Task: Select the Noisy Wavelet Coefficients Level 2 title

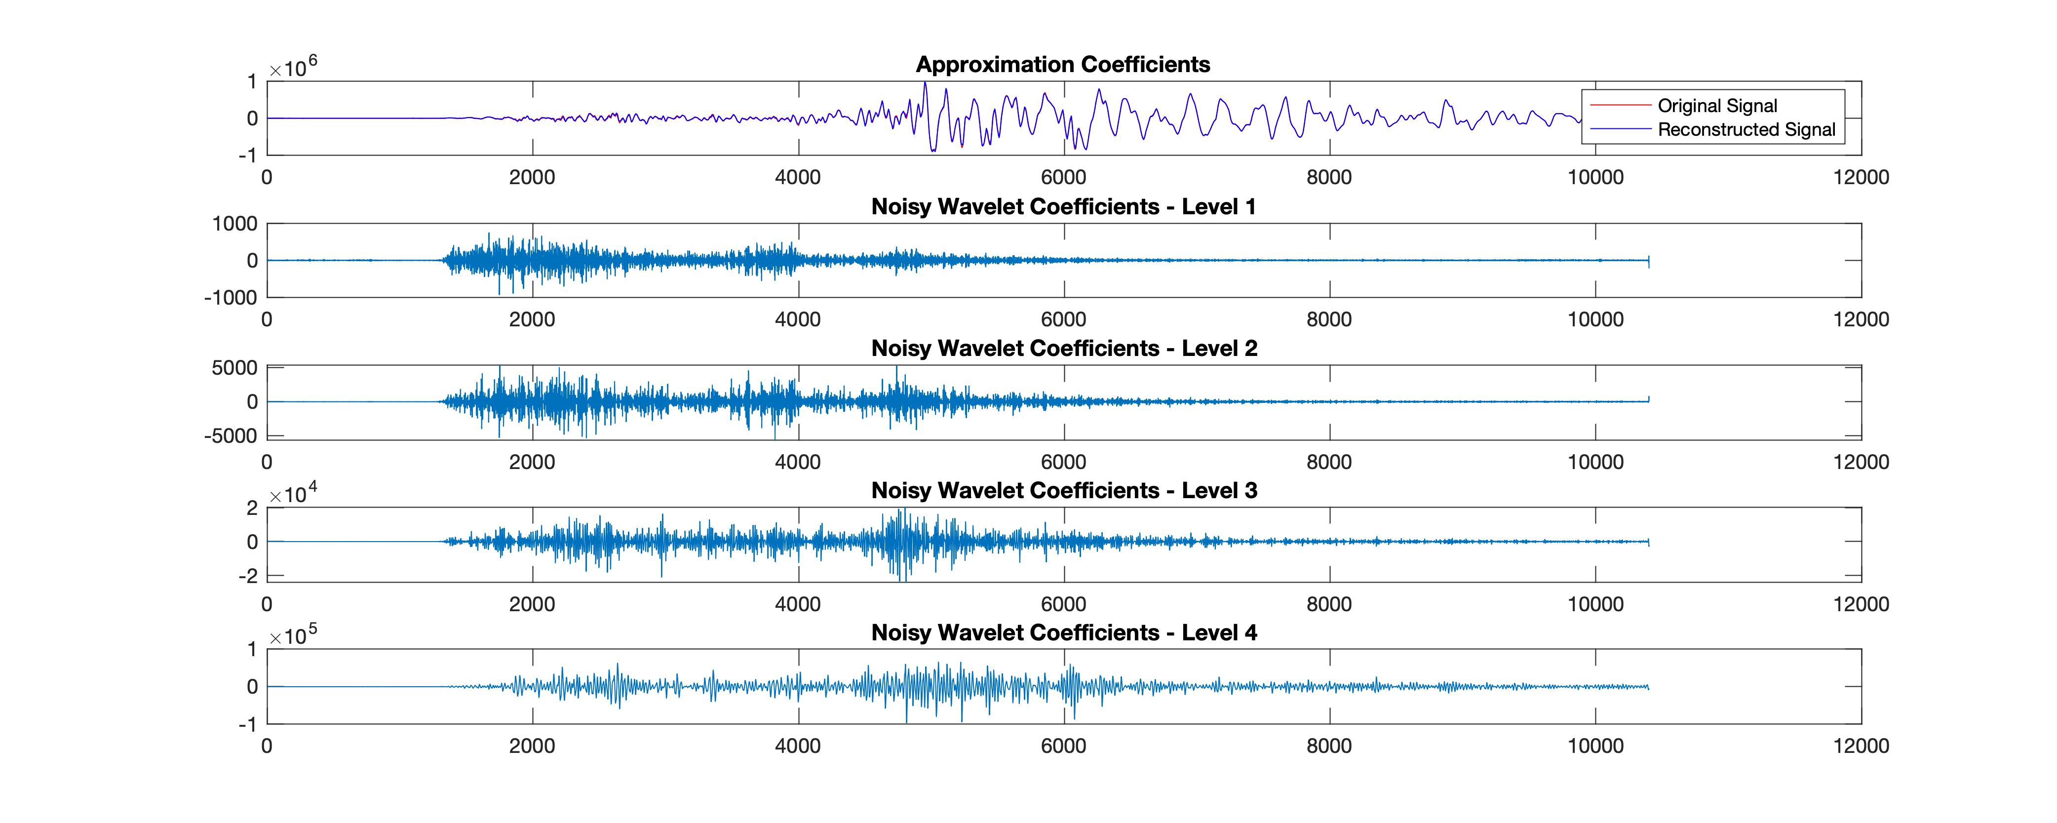Action: click(1064, 349)
